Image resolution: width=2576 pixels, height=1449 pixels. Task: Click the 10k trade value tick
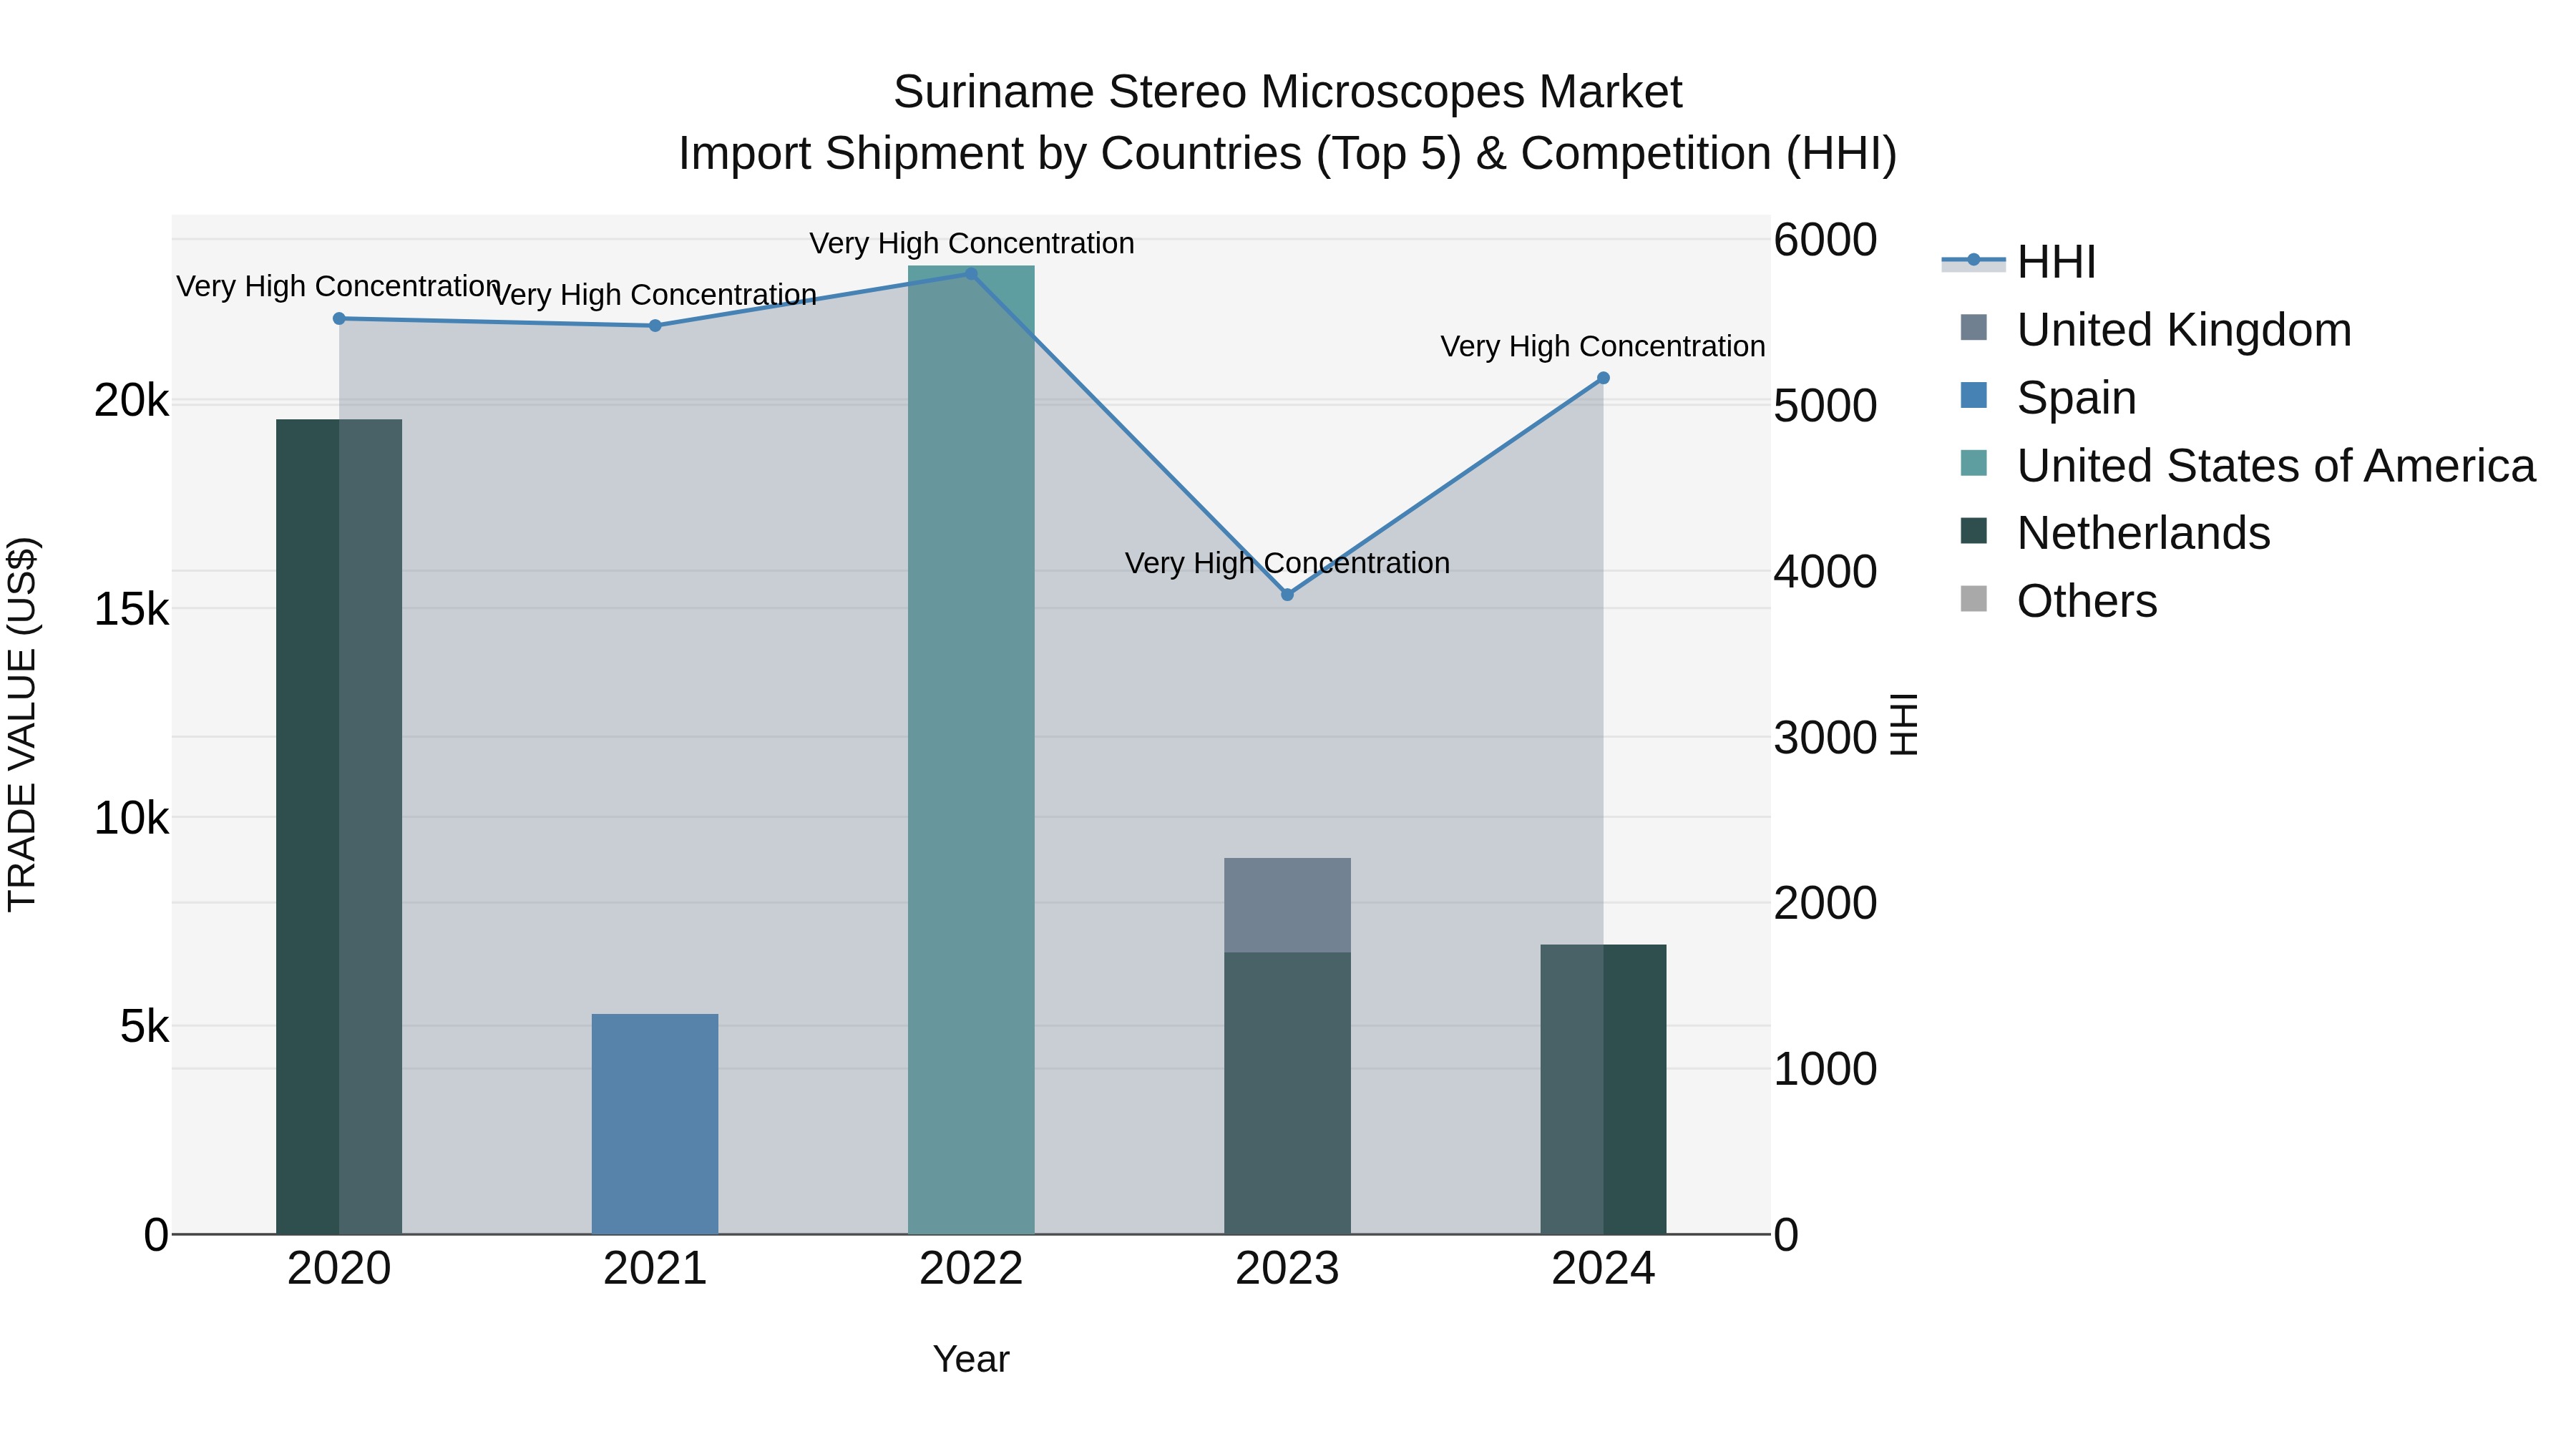click(x=131, y=818)
